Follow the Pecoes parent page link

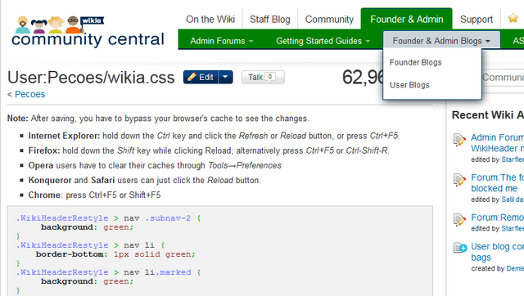29,94
